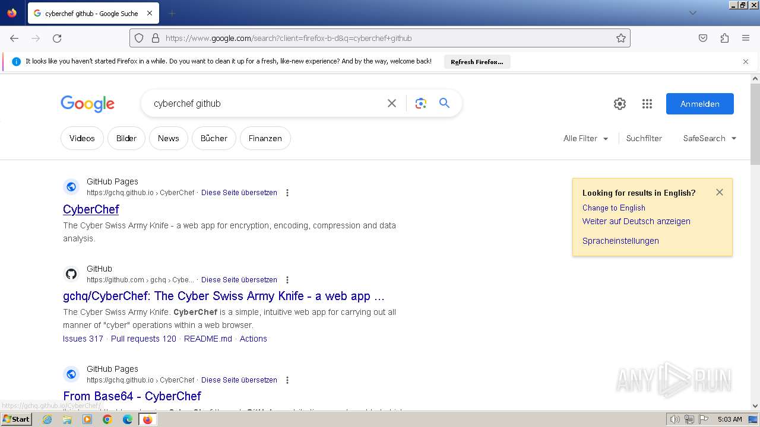Open README.md sublink

(208, 339)
